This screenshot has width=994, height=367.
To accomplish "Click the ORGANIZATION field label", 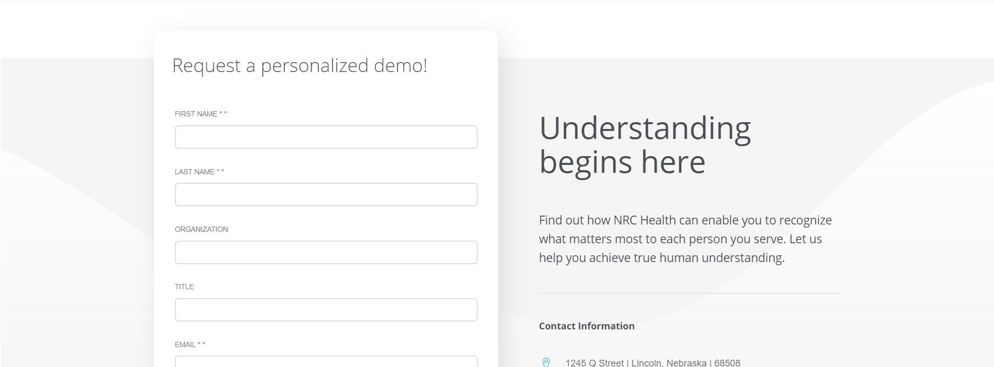I will 201,229.
